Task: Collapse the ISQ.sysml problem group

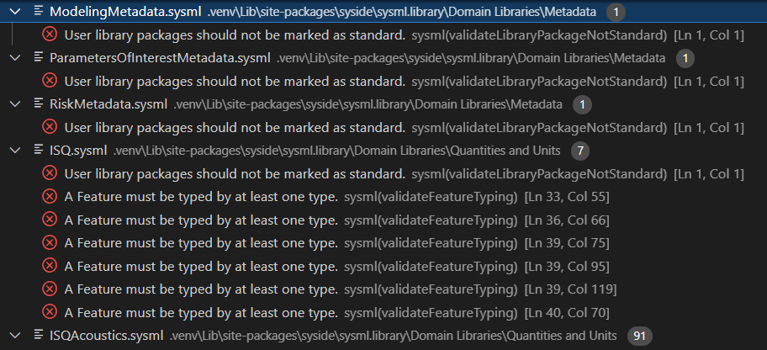Action: (14, 150)
